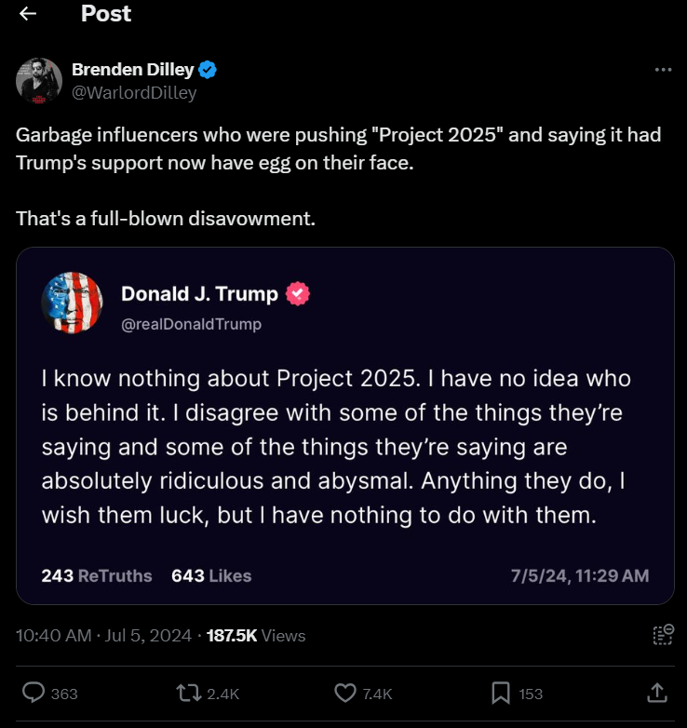Open Brenden Dilley's profile picture

click(39, 81)
